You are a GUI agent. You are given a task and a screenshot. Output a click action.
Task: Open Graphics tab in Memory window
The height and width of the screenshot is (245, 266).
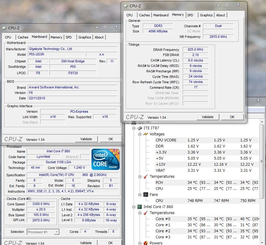(206, 15)
